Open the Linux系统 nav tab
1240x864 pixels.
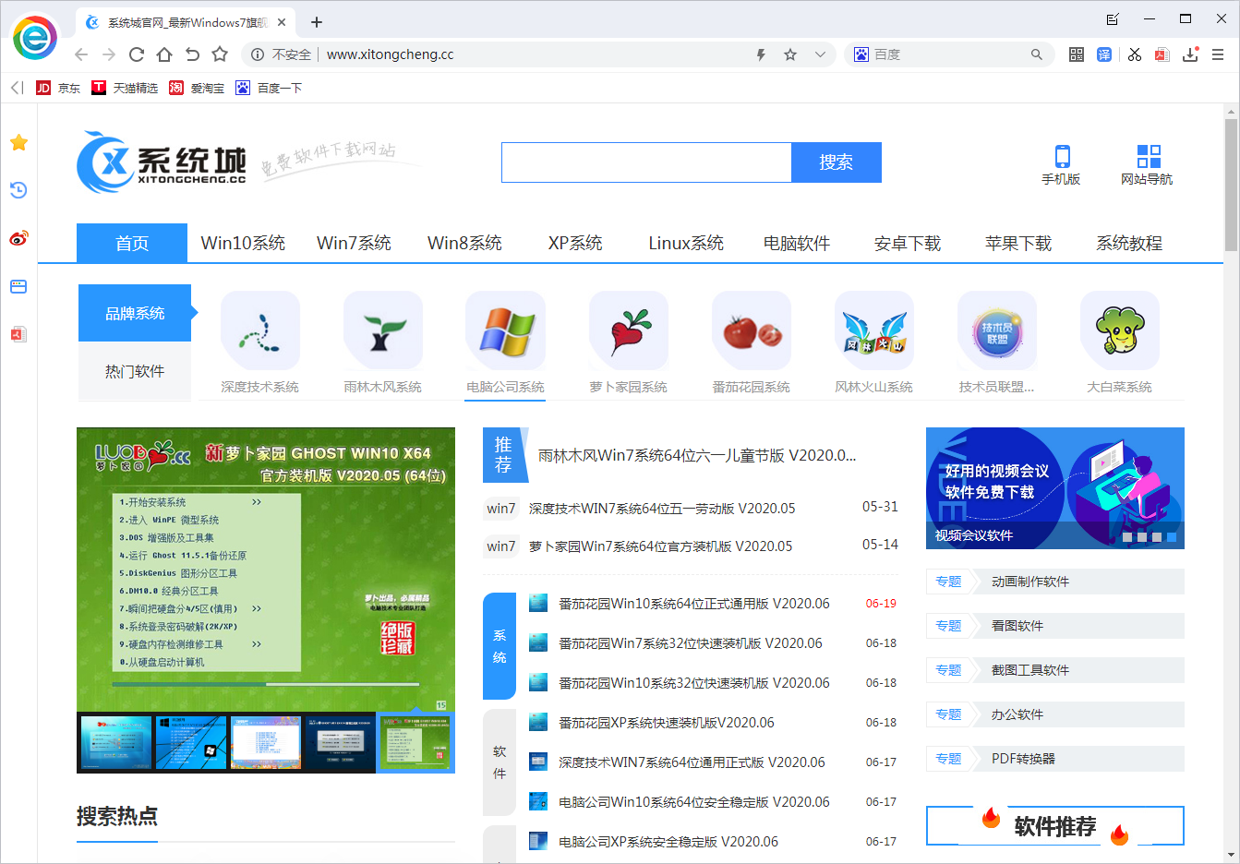pos(686,243)
